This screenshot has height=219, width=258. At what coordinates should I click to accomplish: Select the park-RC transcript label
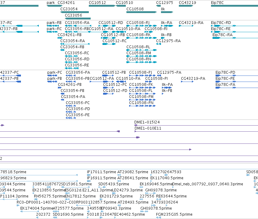[x=54, y=29]
